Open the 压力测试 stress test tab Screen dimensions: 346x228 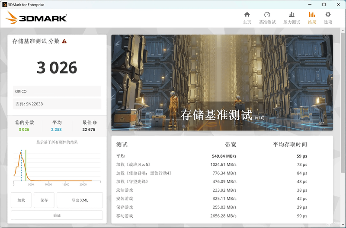[x=292, y=18]
